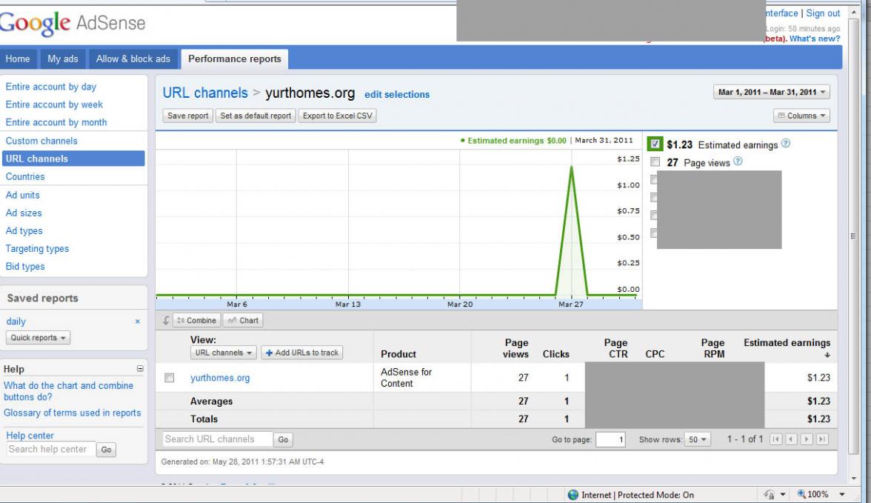Uncheck the Estimated earnings checkbox
The height and width of the screenshot is (503, 871).
[x=655, y=144]
